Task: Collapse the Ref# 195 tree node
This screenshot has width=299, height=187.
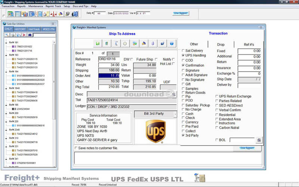Action: (6, 105)
